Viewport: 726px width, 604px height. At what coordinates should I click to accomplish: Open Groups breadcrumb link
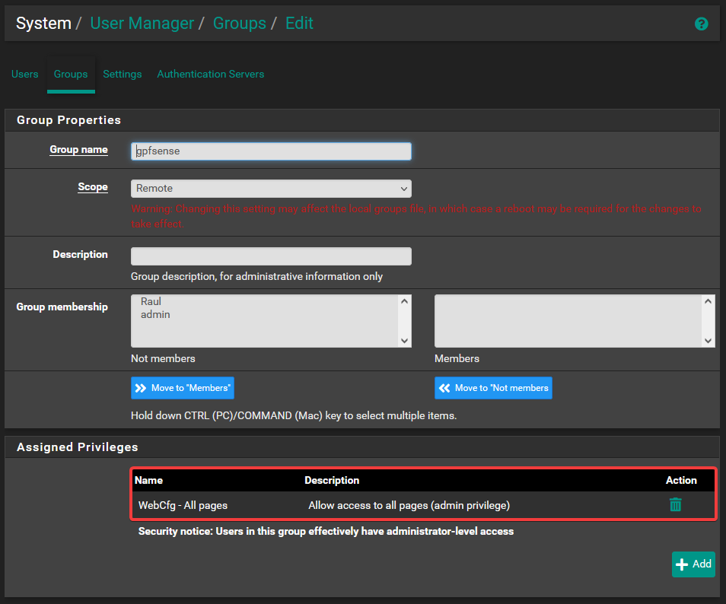click(x=239, y=23)
